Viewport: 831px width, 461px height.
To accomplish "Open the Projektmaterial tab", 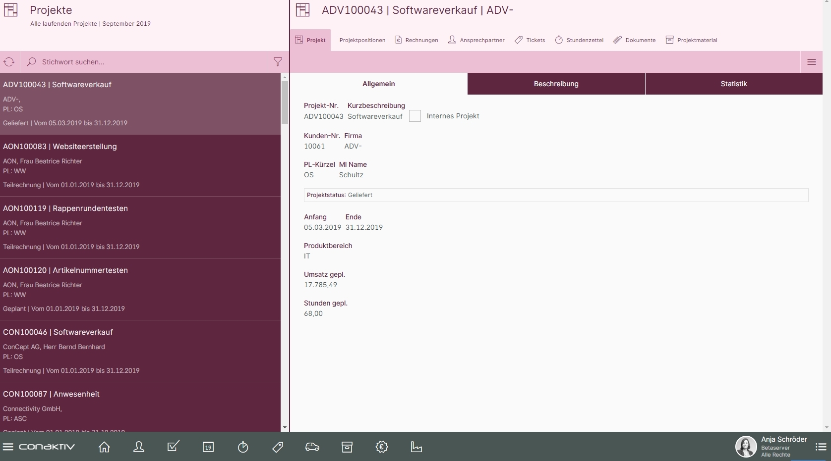I will pyautogui.click(x=692, y=40).
